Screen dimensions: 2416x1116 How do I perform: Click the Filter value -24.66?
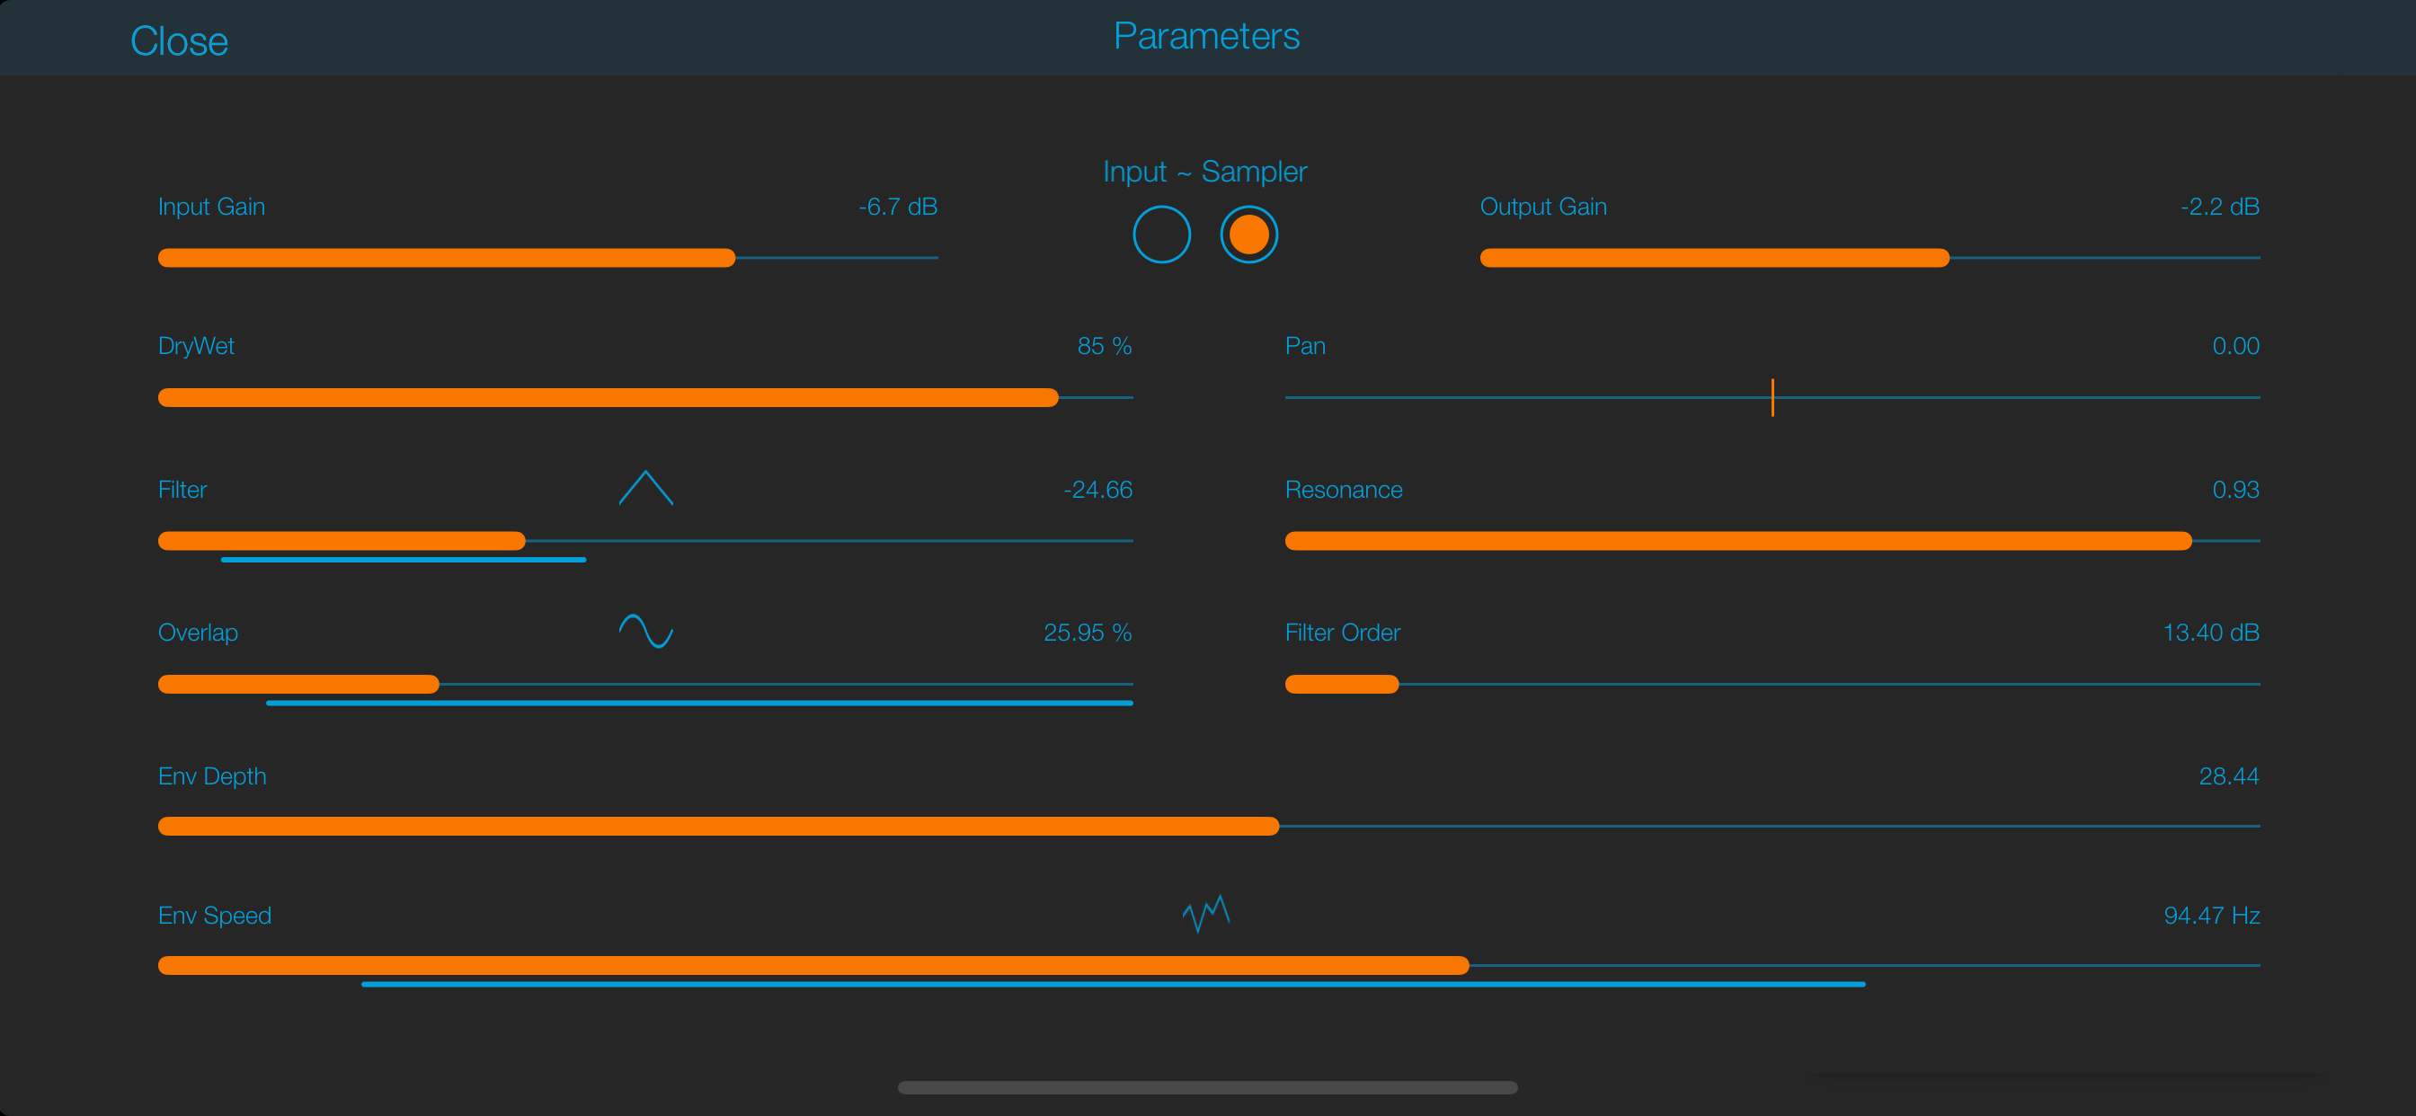[x=1097, y=490]
